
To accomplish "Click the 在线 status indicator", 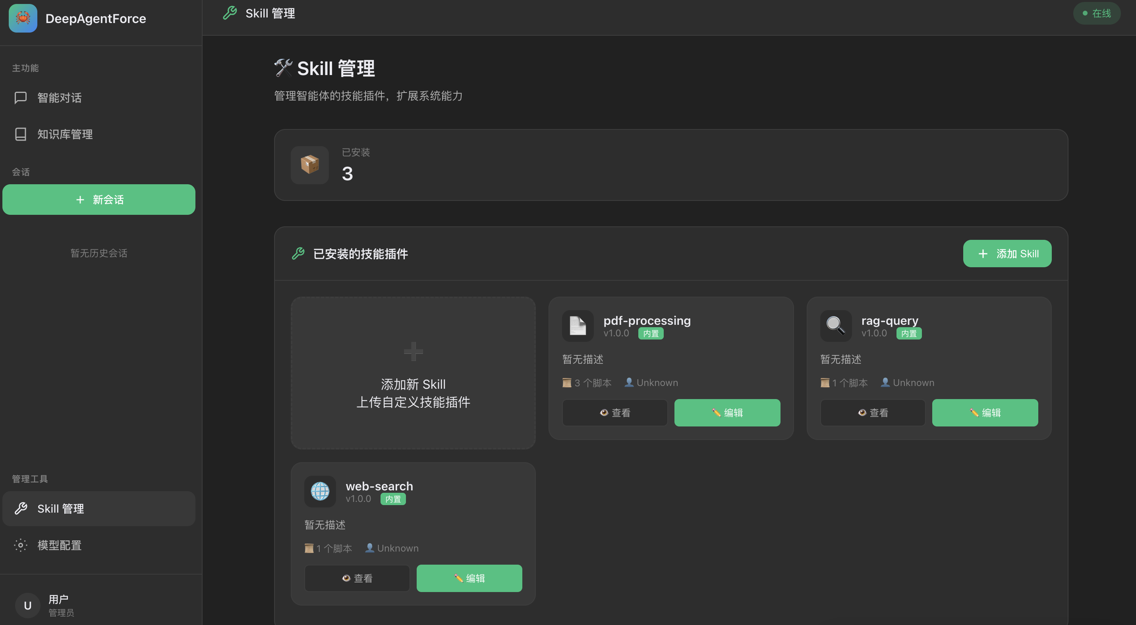I will click(1096, 13).
